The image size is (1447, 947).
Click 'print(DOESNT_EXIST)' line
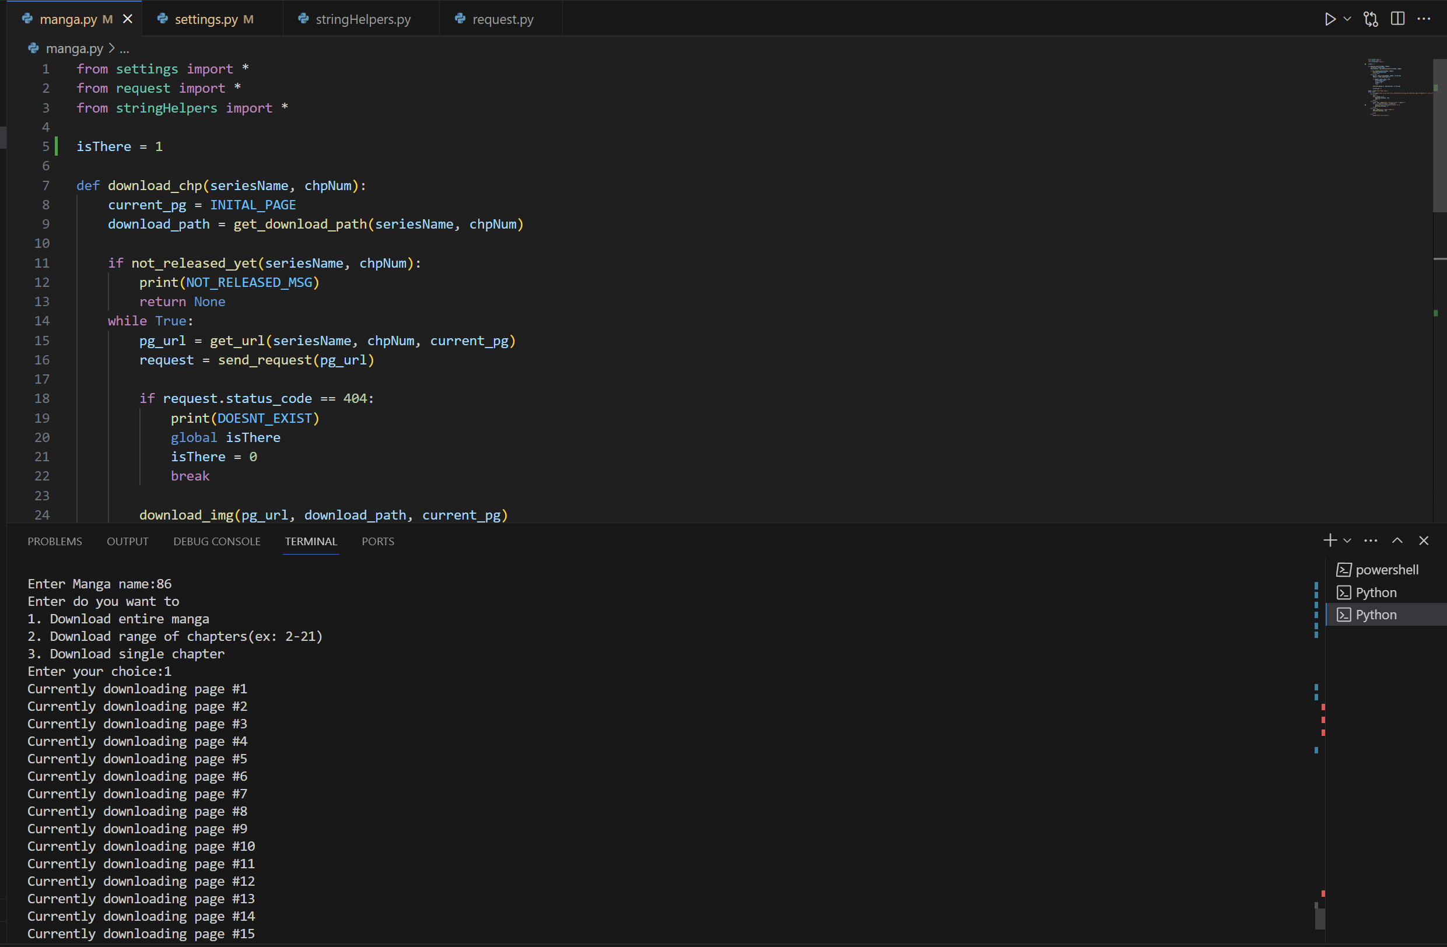click(x=245, y=418)
